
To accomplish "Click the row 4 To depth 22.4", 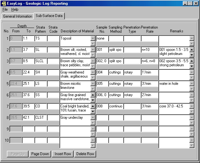I will [28, 72].
